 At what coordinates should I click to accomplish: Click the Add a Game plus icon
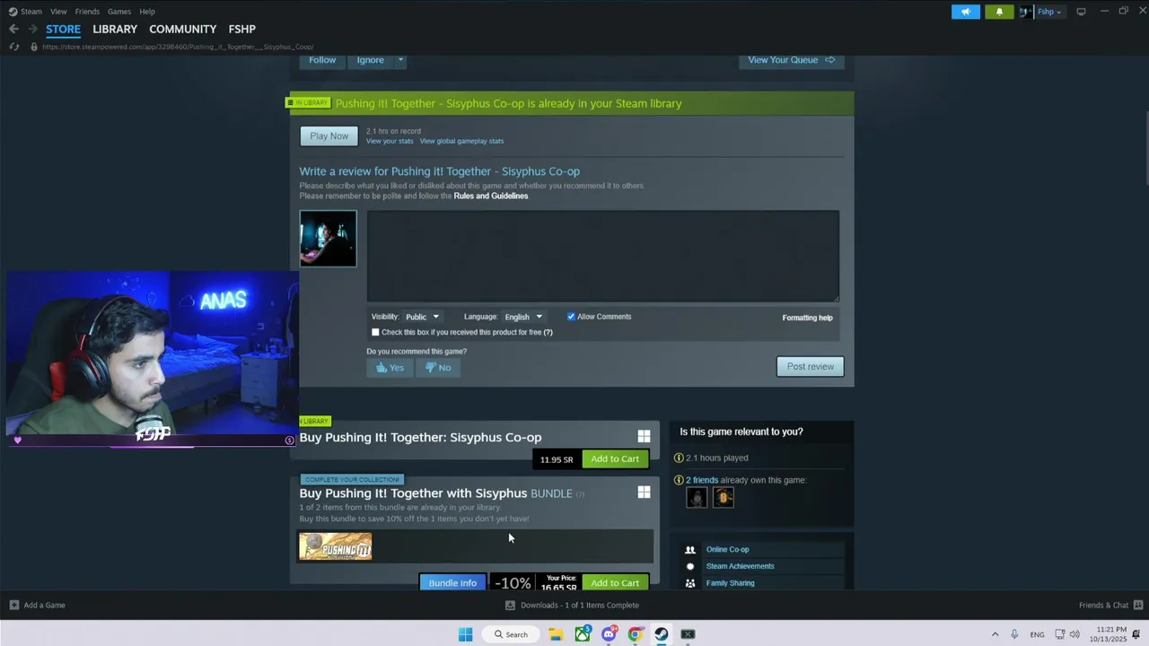pyautogui.click(x=14, y=605)
